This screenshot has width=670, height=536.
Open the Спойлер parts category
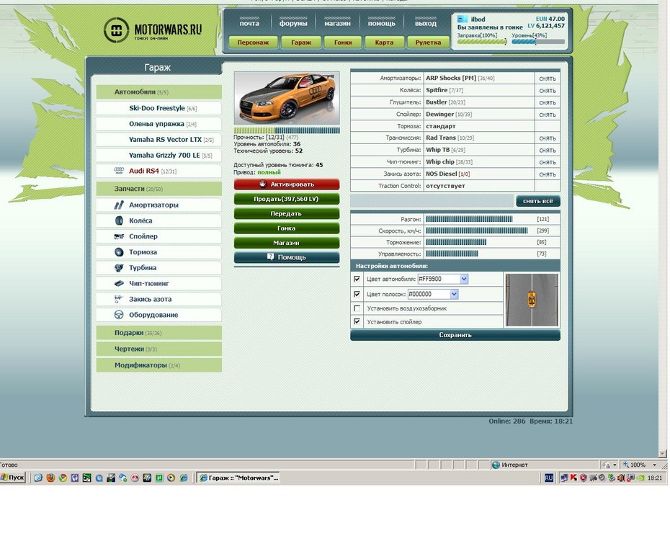click(158, 236)
